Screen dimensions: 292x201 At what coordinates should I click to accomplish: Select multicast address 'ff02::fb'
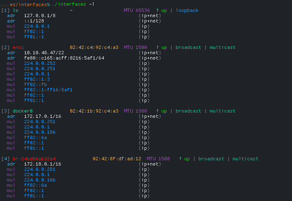pos(36,85)
